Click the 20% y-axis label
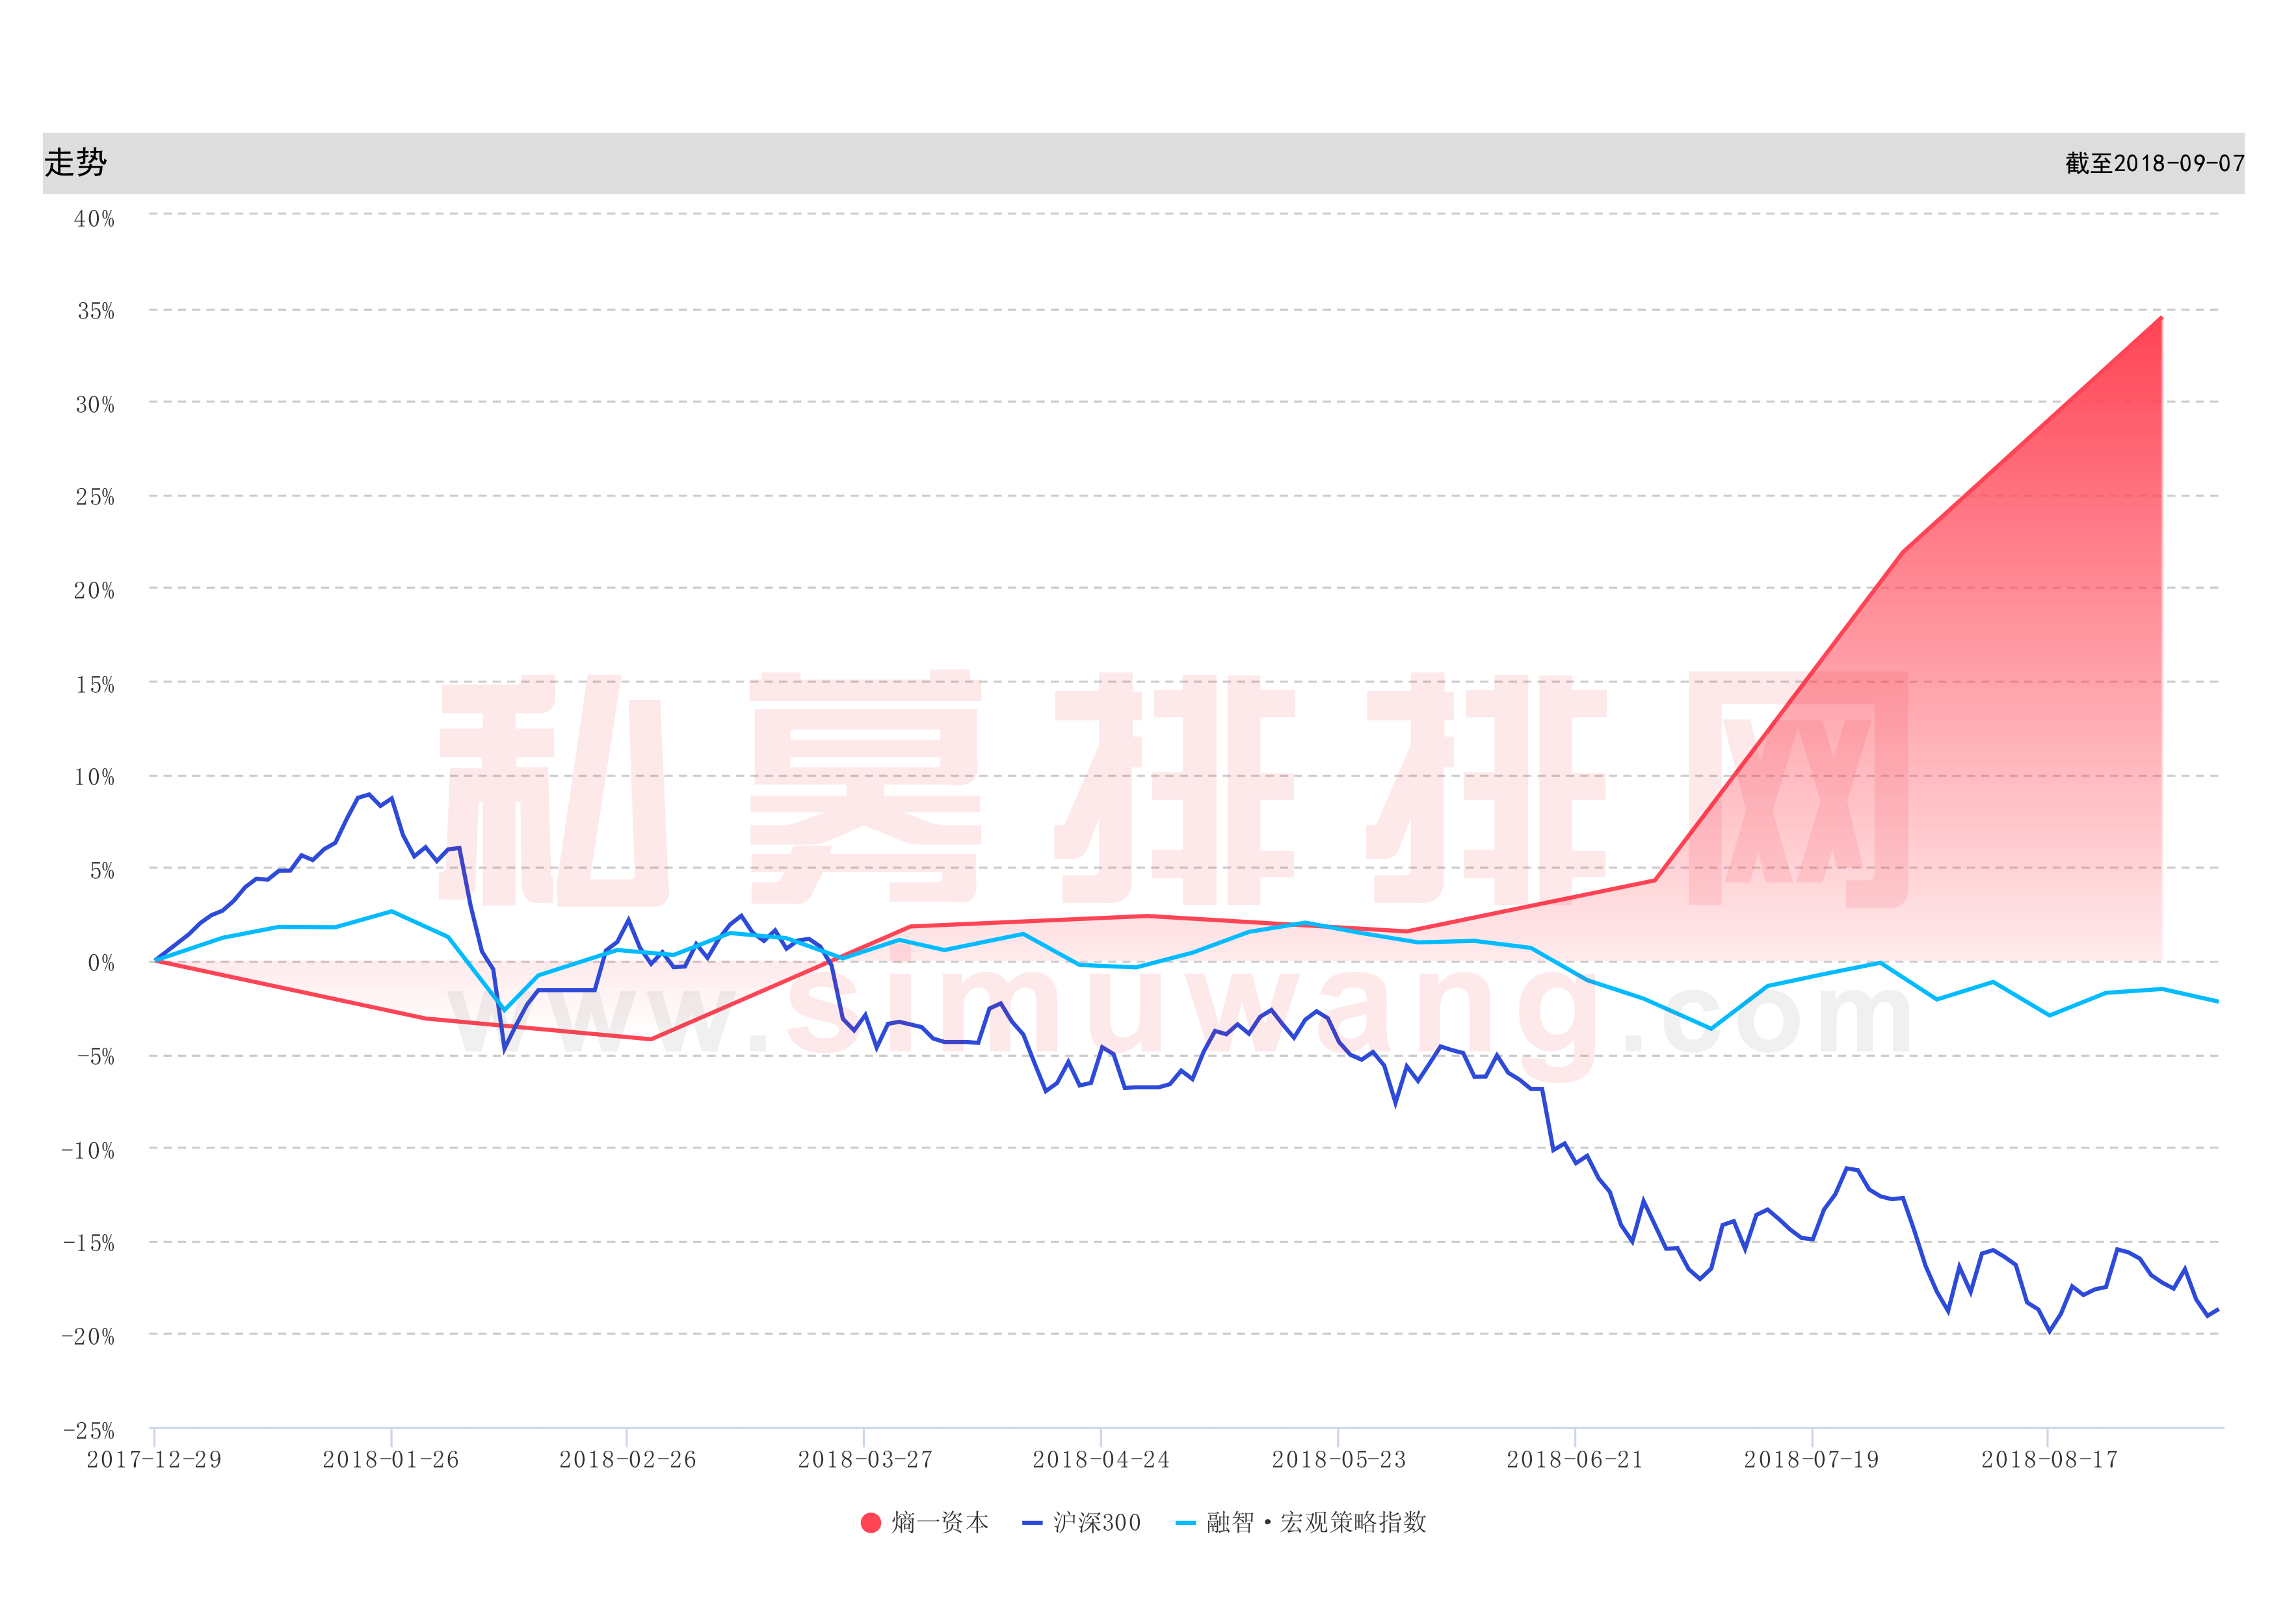The height and width of the screenshot is (1623, 2296). pyautogui.click(x=94, y=591)
